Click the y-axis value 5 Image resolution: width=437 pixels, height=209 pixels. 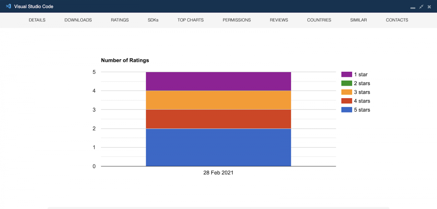pos(94,72)
